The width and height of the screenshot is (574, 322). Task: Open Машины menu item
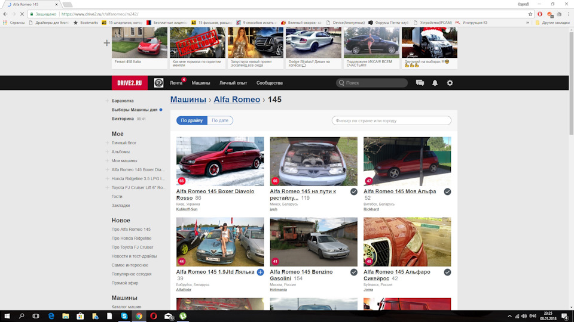(201, 83)
